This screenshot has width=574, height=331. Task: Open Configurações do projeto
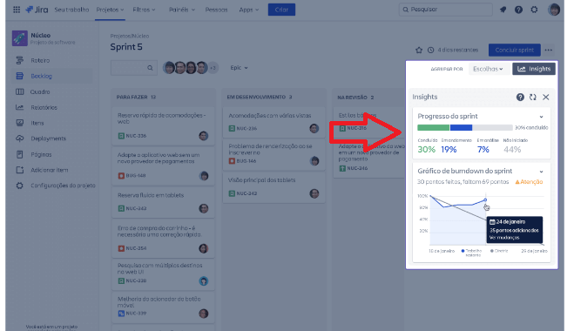63,186
